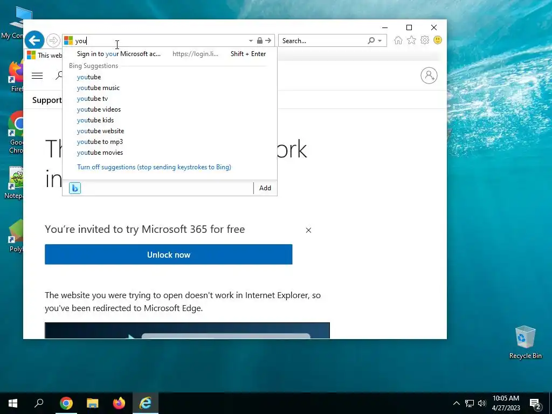Dismiss the Microsoft 365 invitation banner
552x414 pixels.
(308, 230)
